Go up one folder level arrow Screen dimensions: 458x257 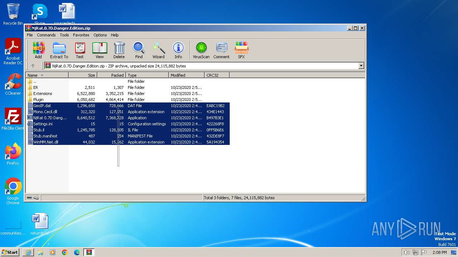pos(33,66)
